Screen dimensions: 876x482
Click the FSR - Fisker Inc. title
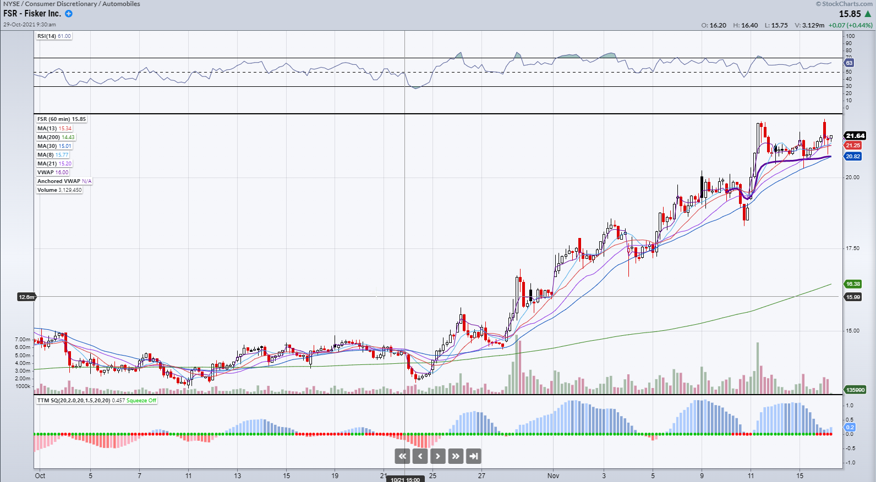coord(32,14)
